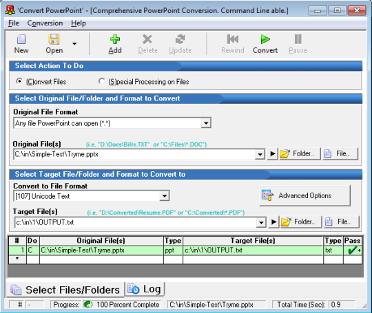Close the Convert PowerPoint window
Viewport: 372px width, 313px height.
[x=357, y=10]
